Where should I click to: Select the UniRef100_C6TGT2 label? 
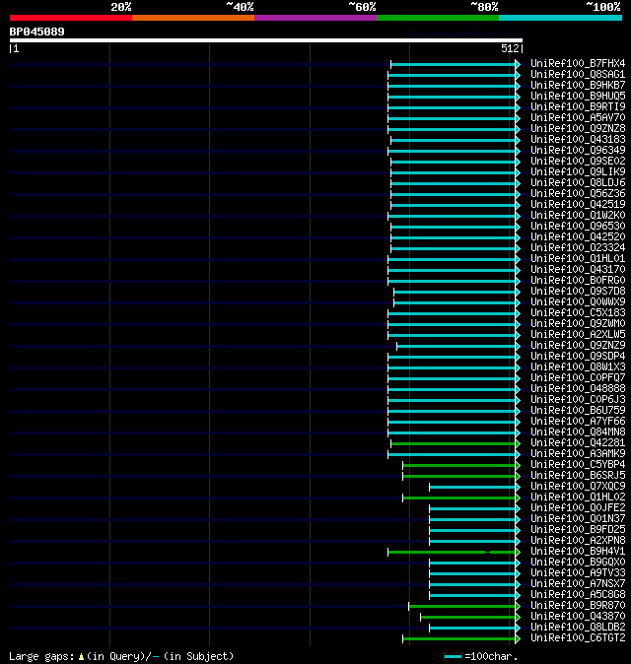(578, 638)
